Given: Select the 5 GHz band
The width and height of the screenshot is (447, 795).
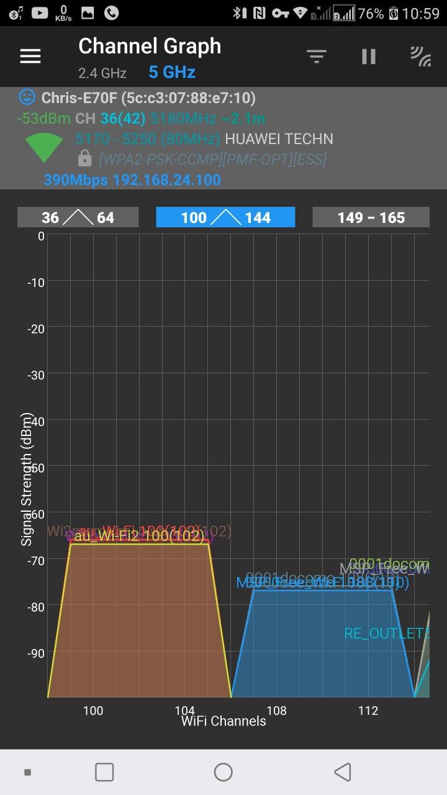Looking at the screenshot, I should [172, 73].
